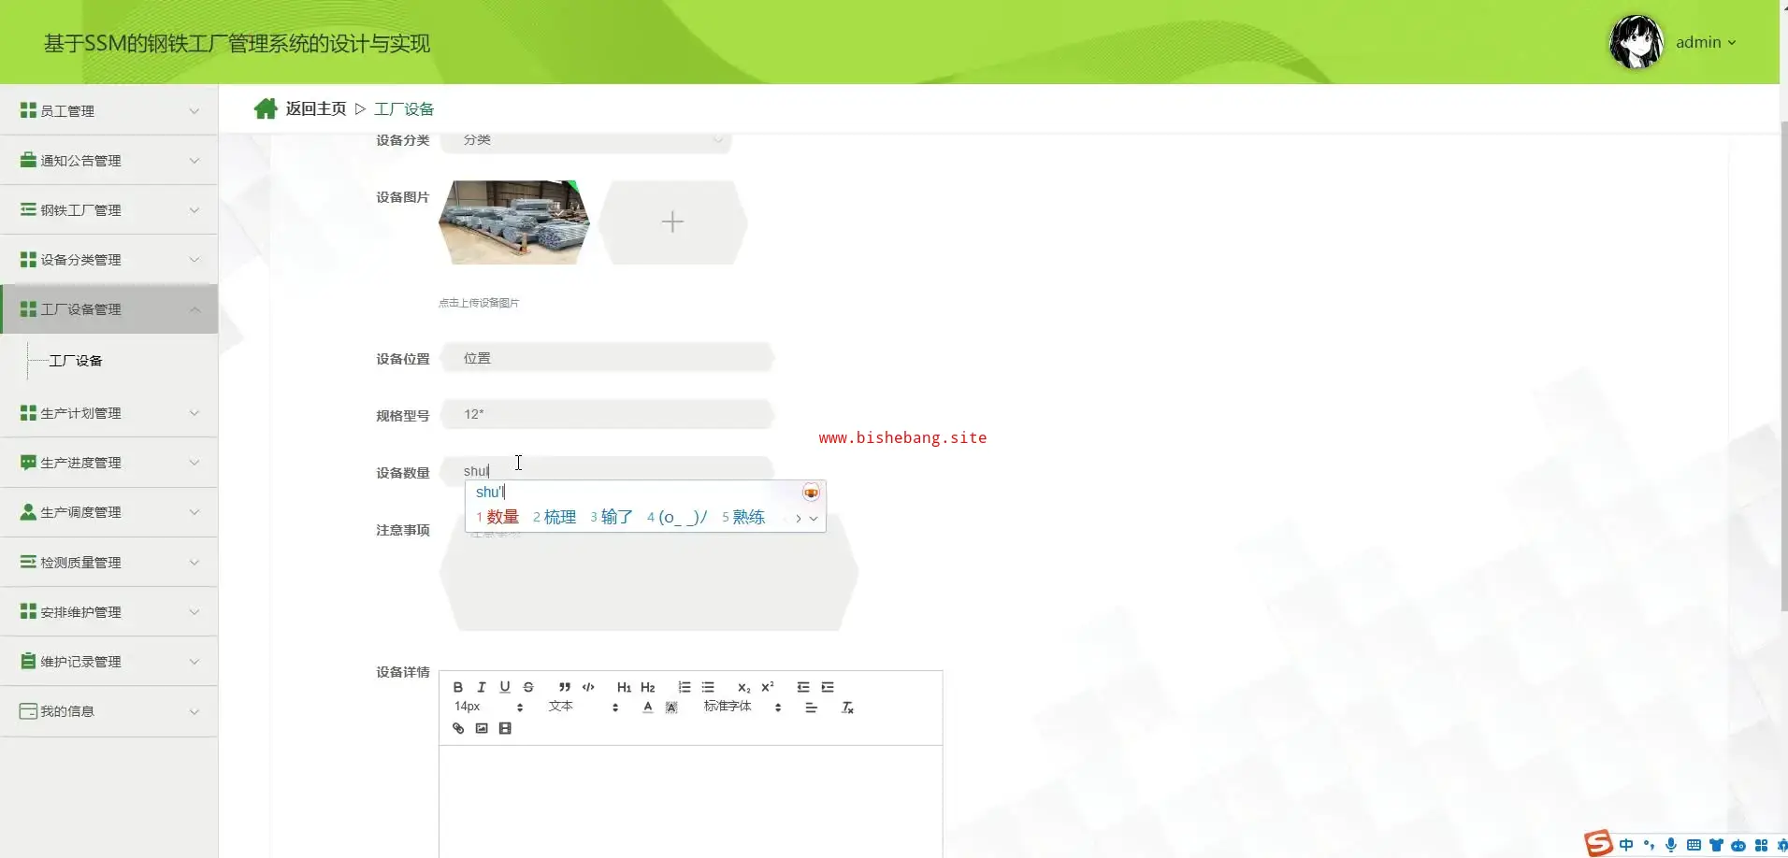This screenshot has height=858, width=1788.
Task: Expand the 生产计划管理 menu
Action: [x=109, y=413]
